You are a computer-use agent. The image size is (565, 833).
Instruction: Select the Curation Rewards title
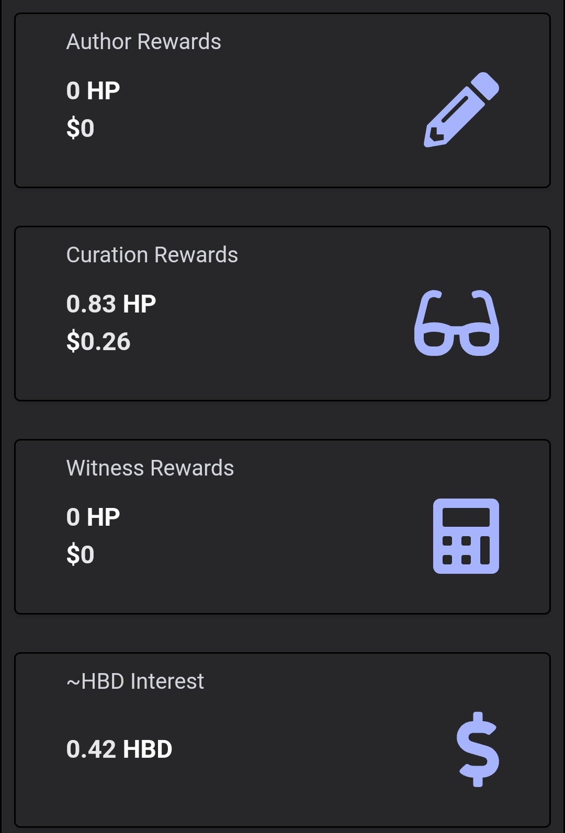pyautogui.click(x=152, y=255)
